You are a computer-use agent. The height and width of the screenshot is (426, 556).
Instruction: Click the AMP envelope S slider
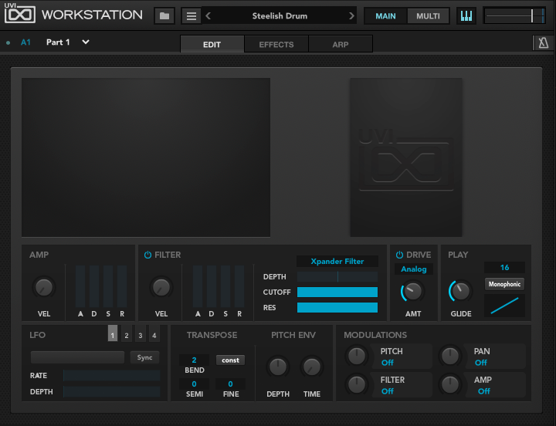[x=108, y=286]
